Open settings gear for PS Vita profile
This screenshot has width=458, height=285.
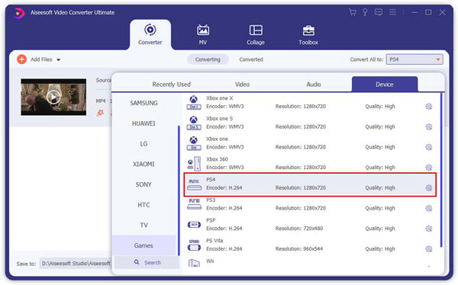tap(428, 249)
